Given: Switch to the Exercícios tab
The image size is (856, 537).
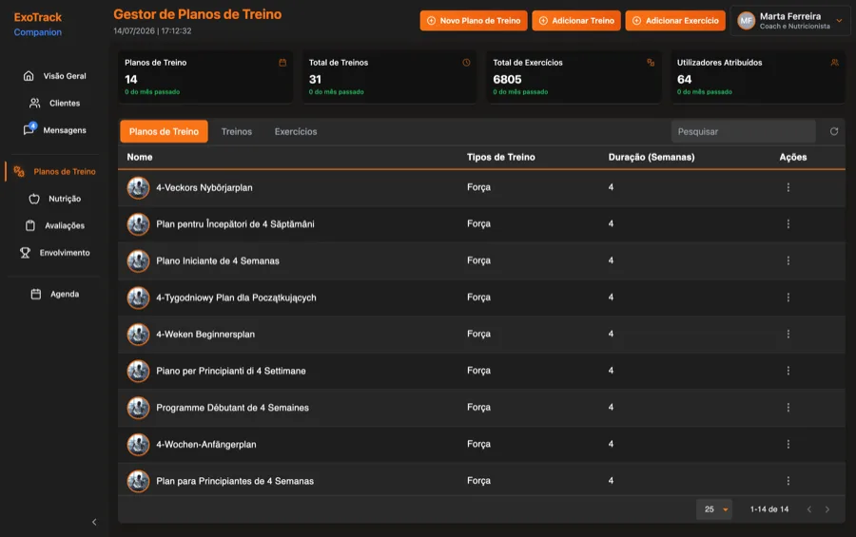Looking at the screenshot, I should click(x=296, y=131).
